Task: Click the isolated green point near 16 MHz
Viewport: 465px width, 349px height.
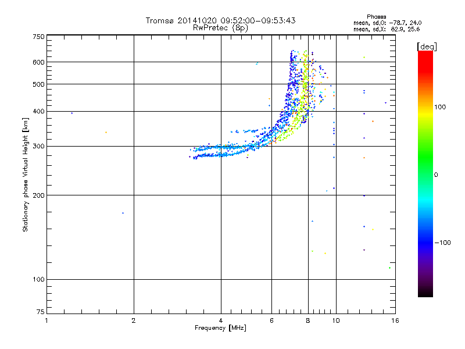Action: pyautogui.click(x=389, y=268)
